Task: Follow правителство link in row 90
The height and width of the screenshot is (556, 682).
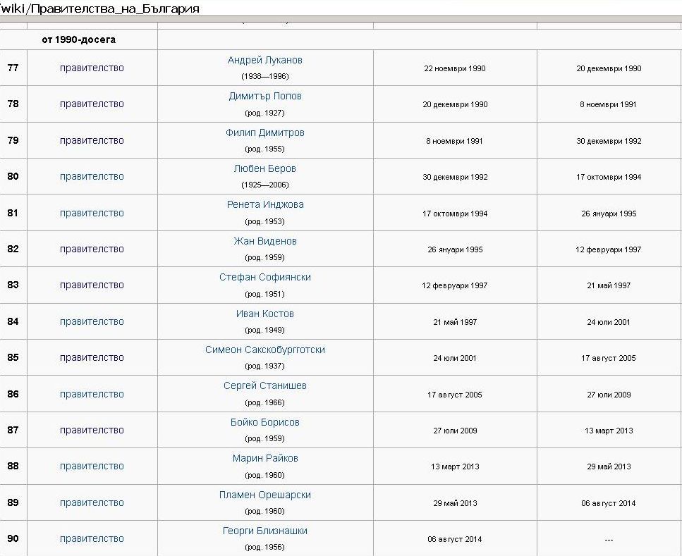Action: [x=92, y=539]
